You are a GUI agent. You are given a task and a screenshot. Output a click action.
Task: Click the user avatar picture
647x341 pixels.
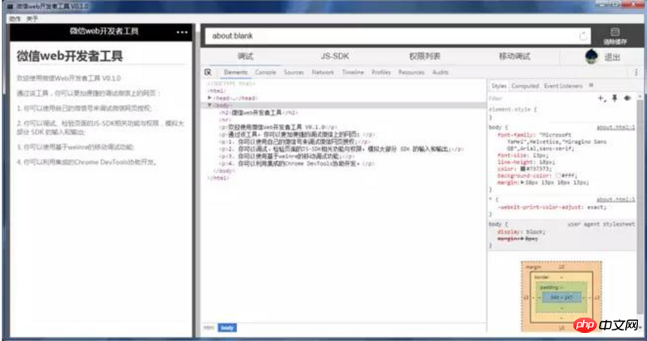[x=592, y=57]
